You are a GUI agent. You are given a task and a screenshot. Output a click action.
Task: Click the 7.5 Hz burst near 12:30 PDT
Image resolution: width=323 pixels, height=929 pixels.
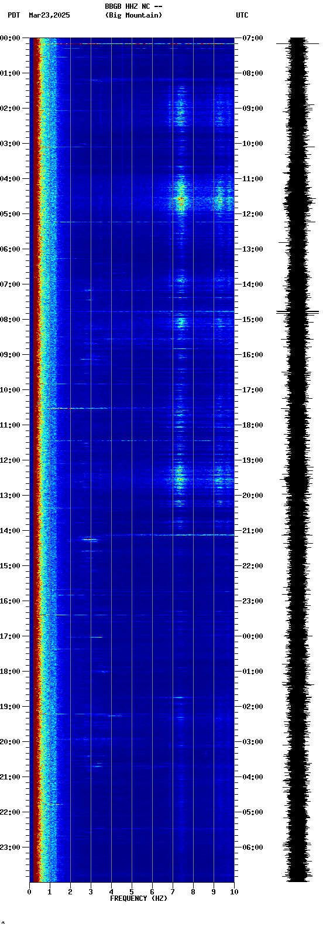(180, 480)
